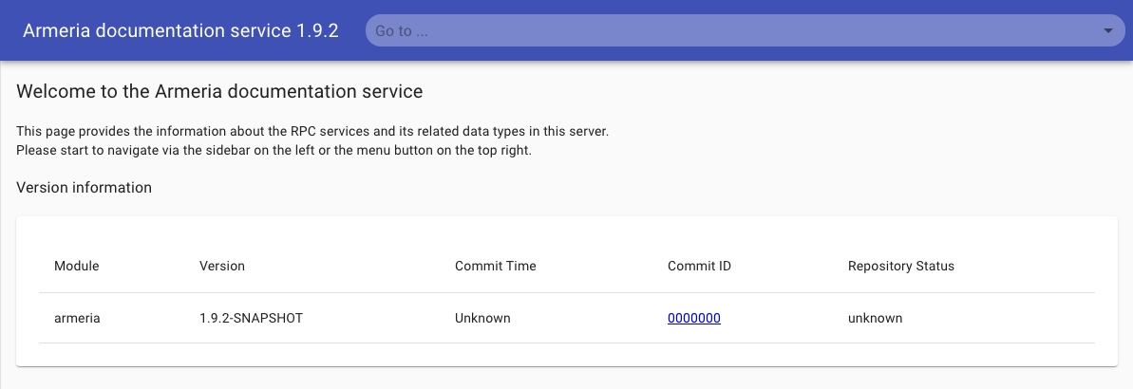Click the Unknown commit time cell

coord(482,319)
